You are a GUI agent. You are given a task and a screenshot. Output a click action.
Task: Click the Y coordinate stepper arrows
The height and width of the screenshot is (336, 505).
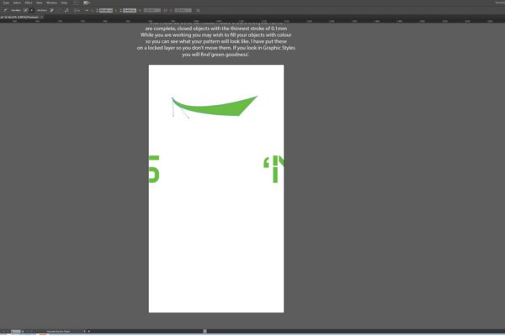pos(120,10)
